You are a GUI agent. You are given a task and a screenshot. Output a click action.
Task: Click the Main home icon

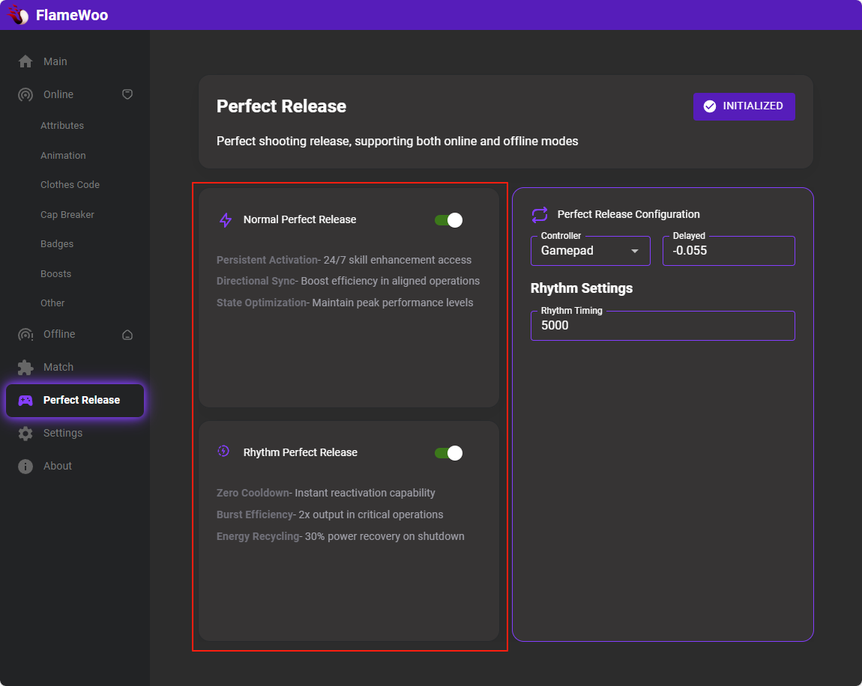tap(25, 61)
